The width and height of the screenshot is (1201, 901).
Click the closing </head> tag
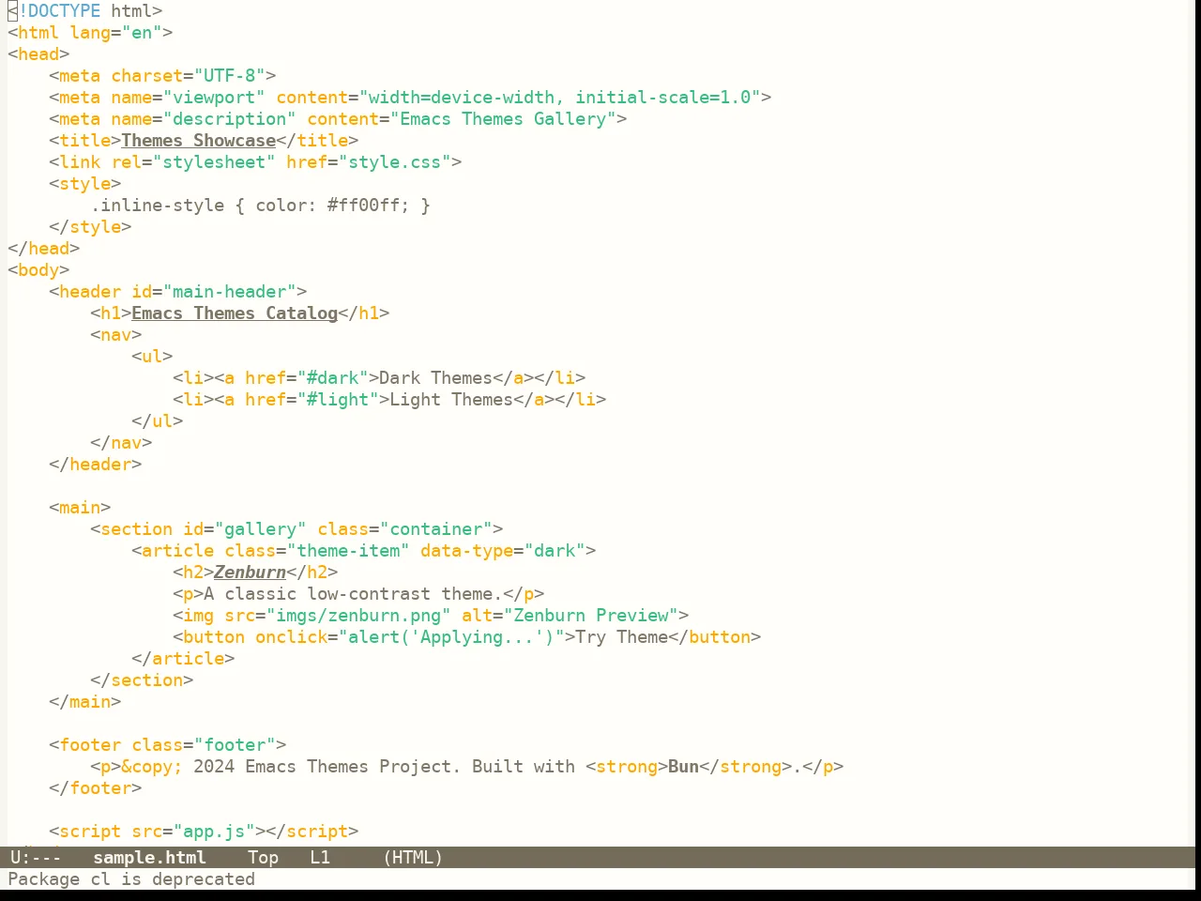(43, 249)
